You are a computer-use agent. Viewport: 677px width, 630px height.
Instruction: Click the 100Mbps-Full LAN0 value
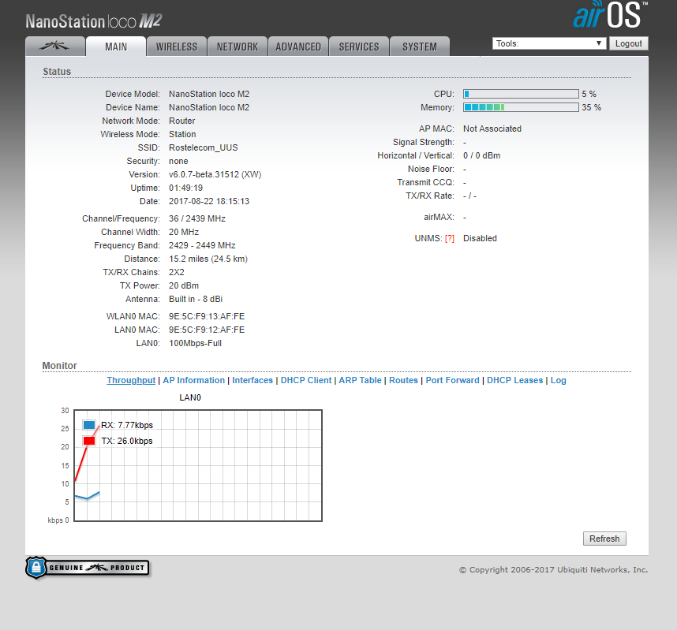(x=195, y=343)
